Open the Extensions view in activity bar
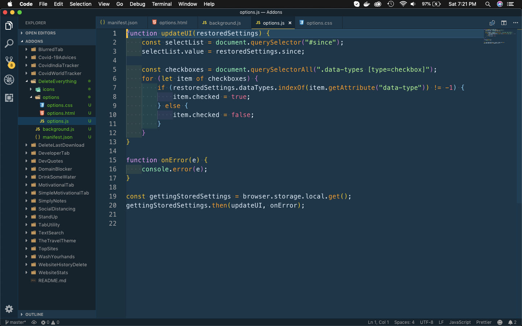 (9, 97)
